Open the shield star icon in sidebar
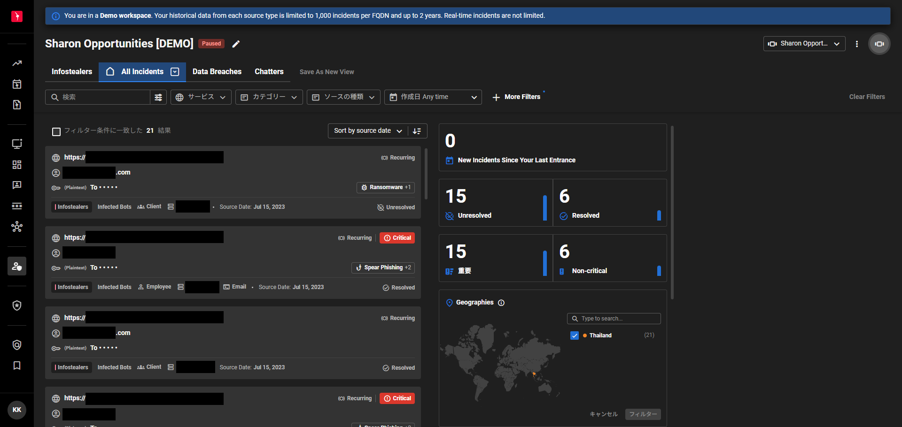902x427 pixels. pos(17,305)
